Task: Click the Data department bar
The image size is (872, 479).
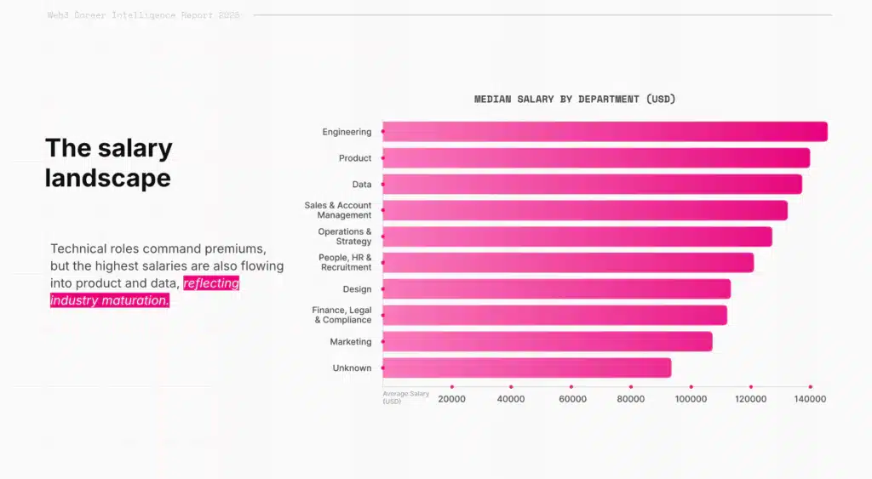Action: [592, 185]
